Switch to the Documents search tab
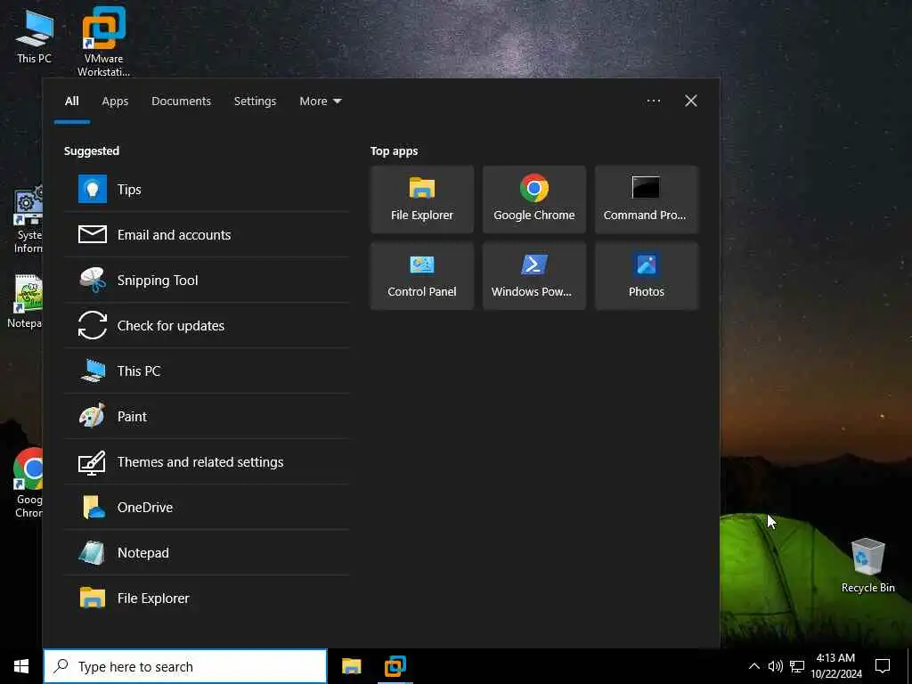Viewport: 912px width, 684px height. point(181,102)
